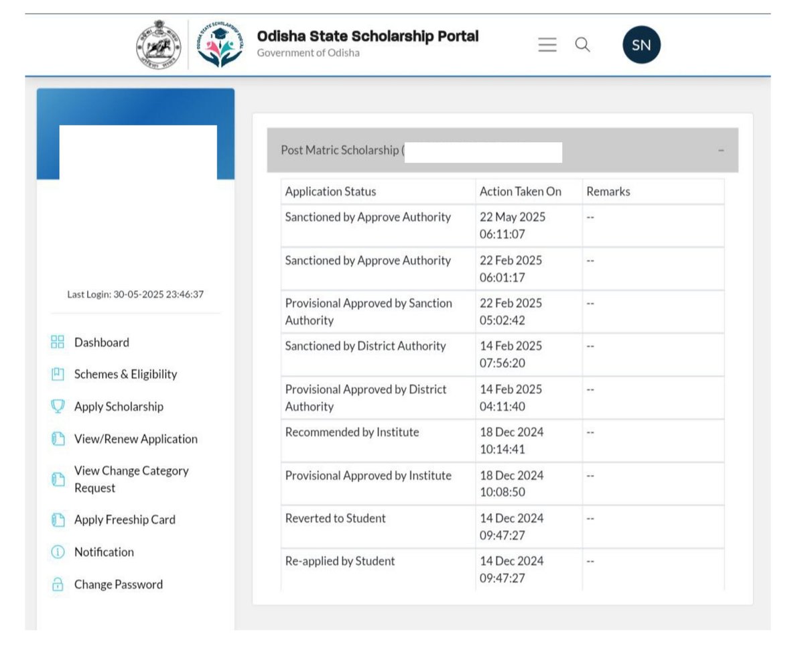Select the 22 Feb 2025 06:01:17 cell
This screenshot has width=804, height=646.
pos(529,269)
